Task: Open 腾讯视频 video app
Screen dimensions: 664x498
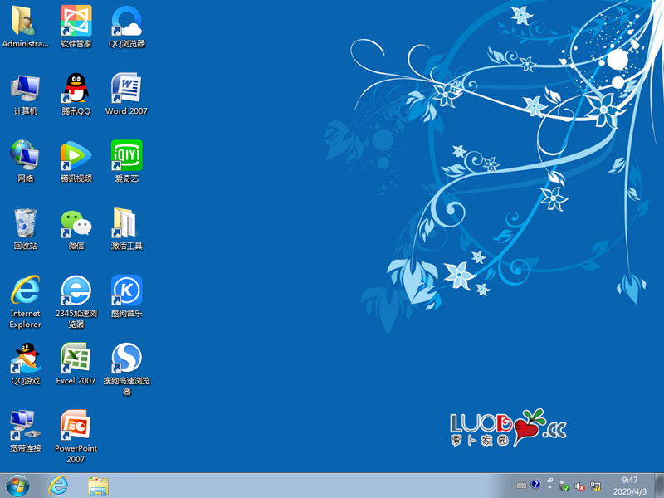Action: [x=76, y=156]
